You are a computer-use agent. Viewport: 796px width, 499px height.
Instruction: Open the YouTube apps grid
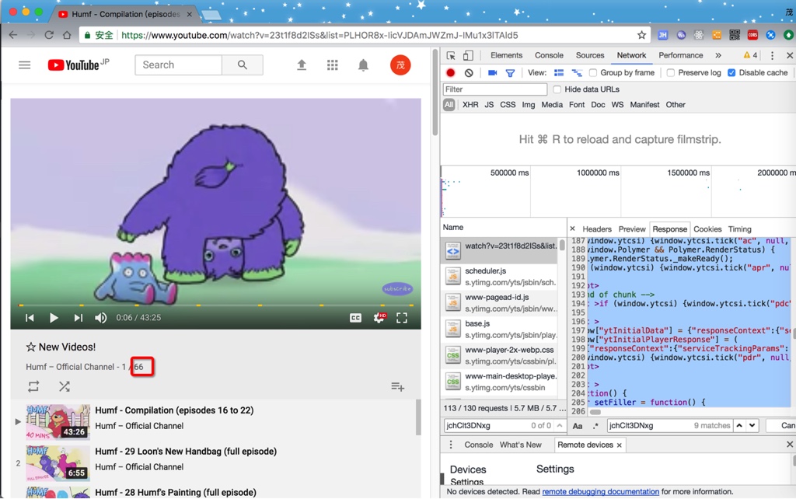[333, 65]
